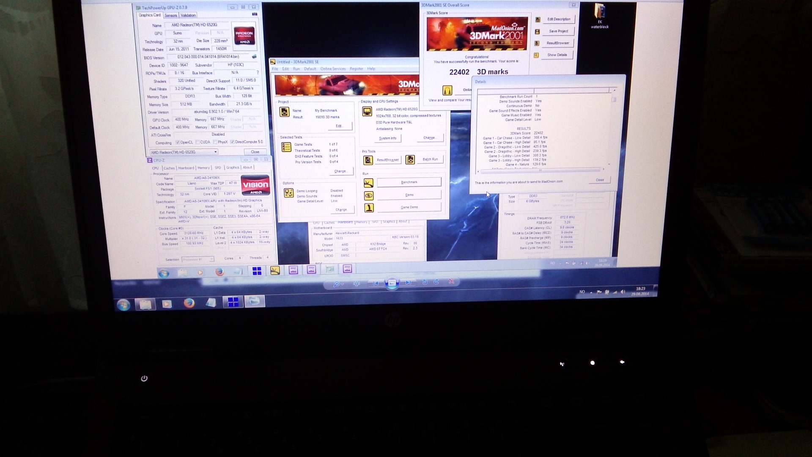
Task: Switch to the Sensors tab in GPU-Z
Action: coord(170,15)
